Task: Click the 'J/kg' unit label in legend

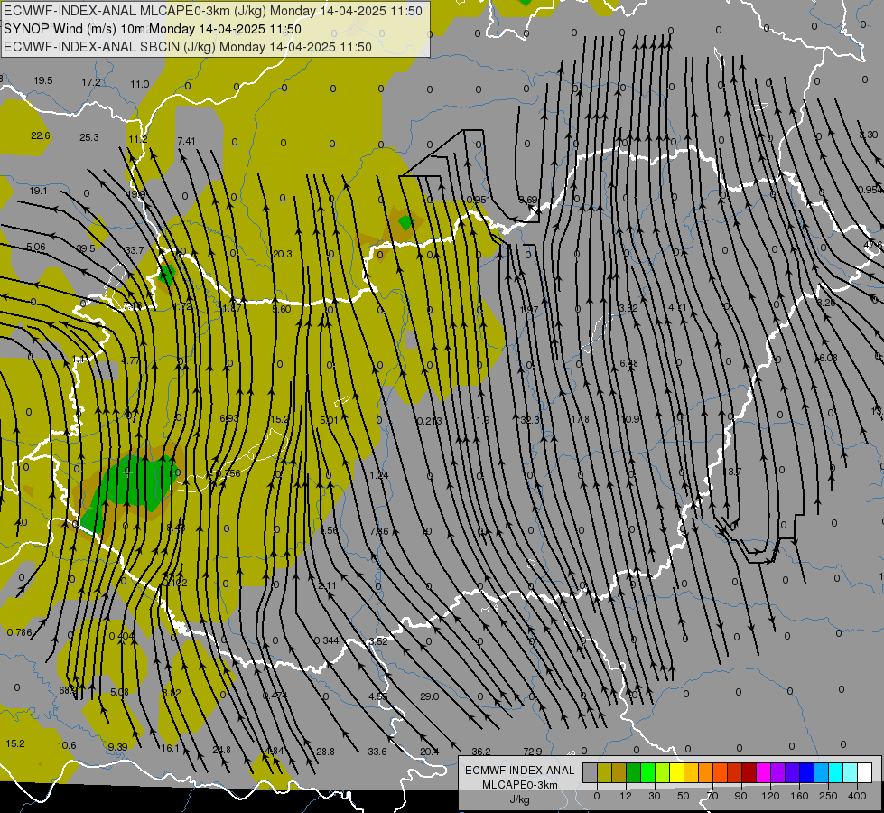Action: 519,799
